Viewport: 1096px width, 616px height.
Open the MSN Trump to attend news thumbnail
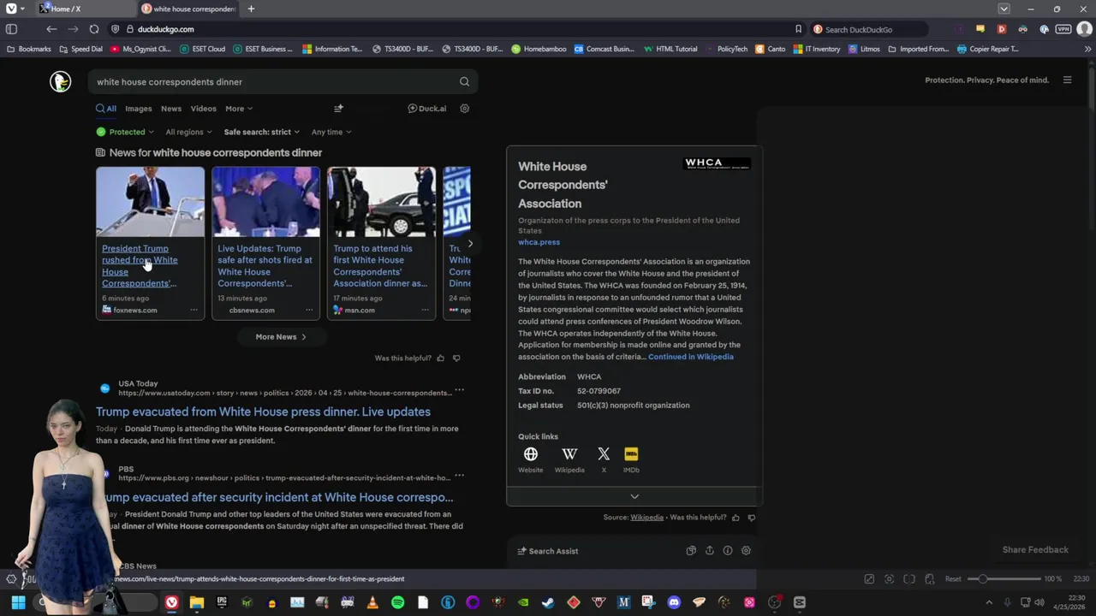point(381,202)
